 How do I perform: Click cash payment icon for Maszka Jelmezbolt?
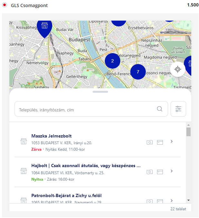click(150, 142)
